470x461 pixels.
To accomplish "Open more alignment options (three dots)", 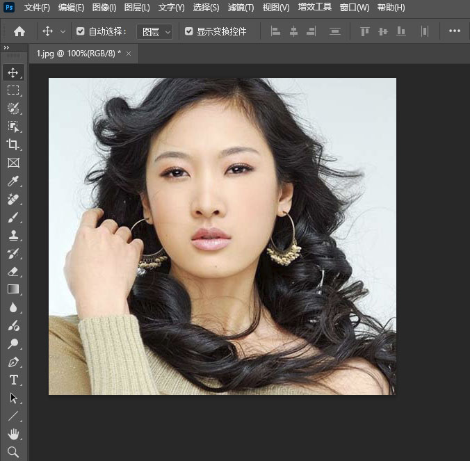I will pos(455,31).
